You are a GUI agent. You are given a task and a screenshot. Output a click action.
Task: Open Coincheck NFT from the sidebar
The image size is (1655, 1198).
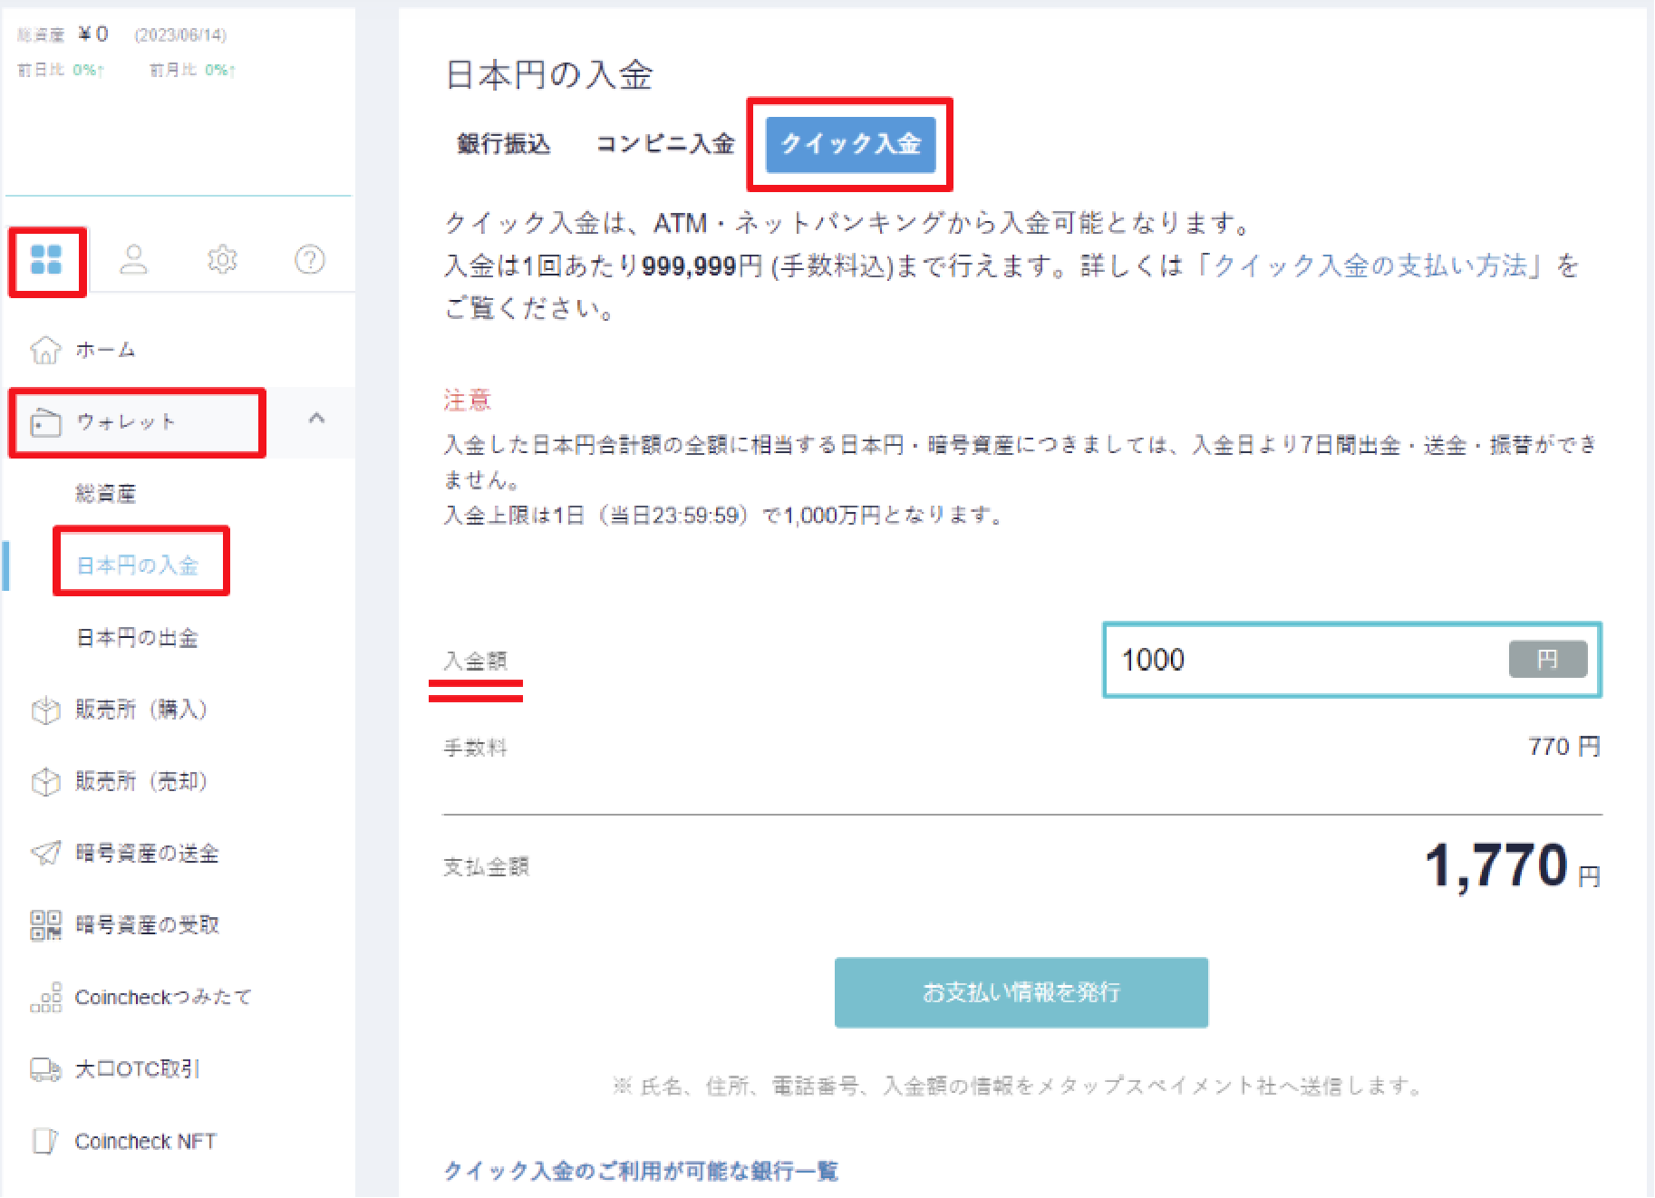coord(145,1141)
